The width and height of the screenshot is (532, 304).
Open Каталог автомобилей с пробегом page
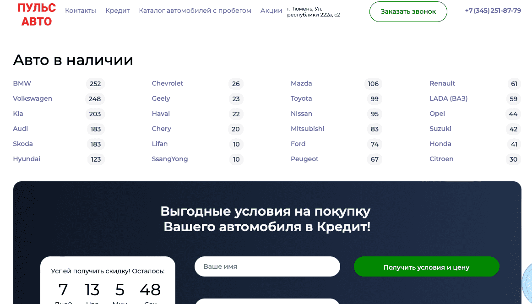(x=195, y=11)
